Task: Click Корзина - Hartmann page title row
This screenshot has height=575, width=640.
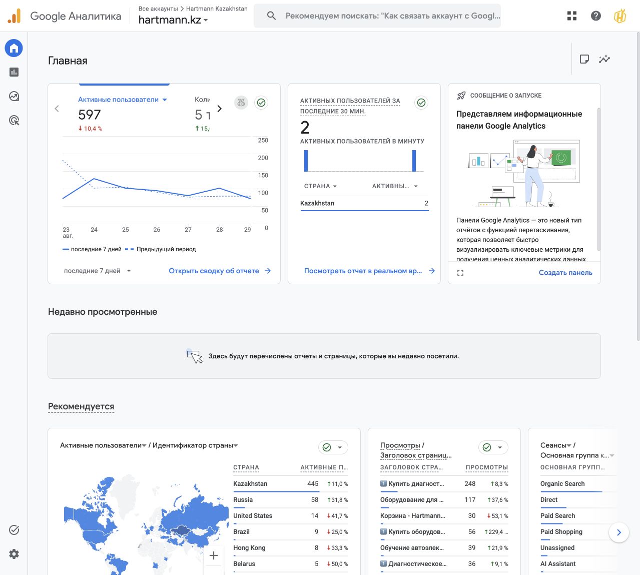Action: (x=444, y=516)
